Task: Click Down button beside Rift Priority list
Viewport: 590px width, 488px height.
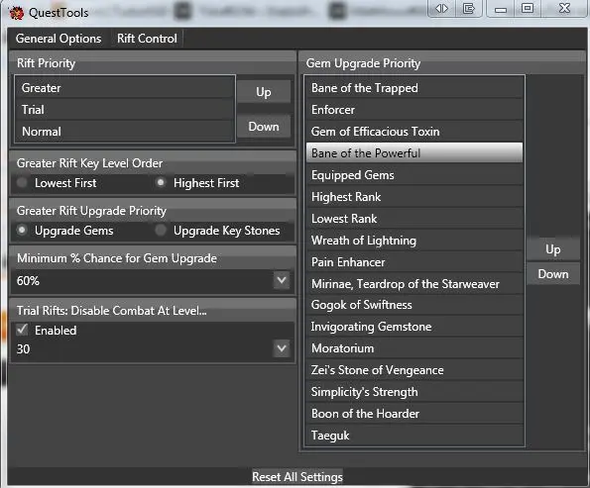Action: pyautogui.click(x=264, y=127)
